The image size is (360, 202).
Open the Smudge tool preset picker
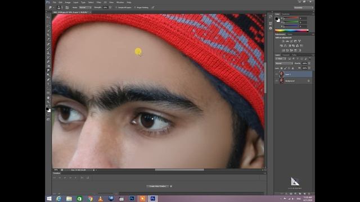pos(52,7)
